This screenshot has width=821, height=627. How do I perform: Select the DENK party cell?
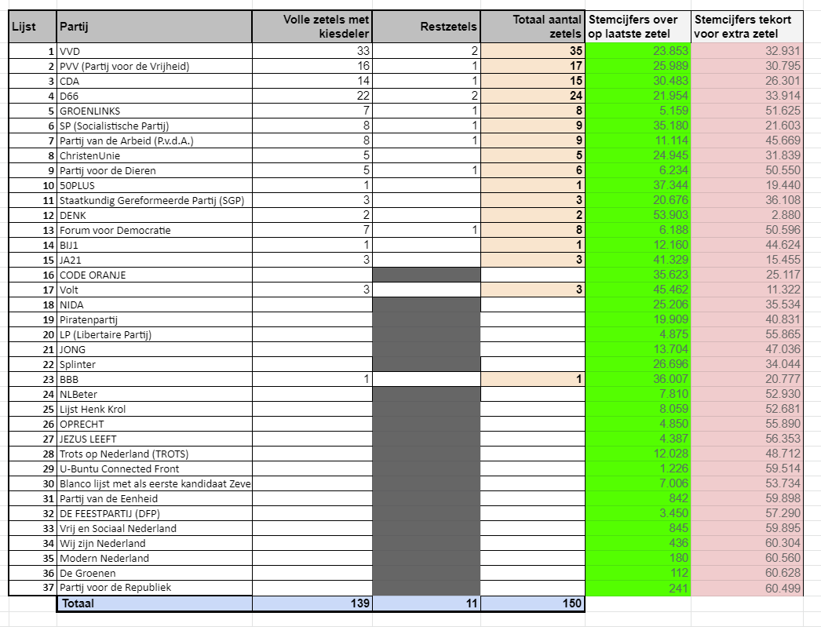(155, 215)
